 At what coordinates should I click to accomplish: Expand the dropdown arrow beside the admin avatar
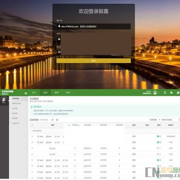(159, 93)
